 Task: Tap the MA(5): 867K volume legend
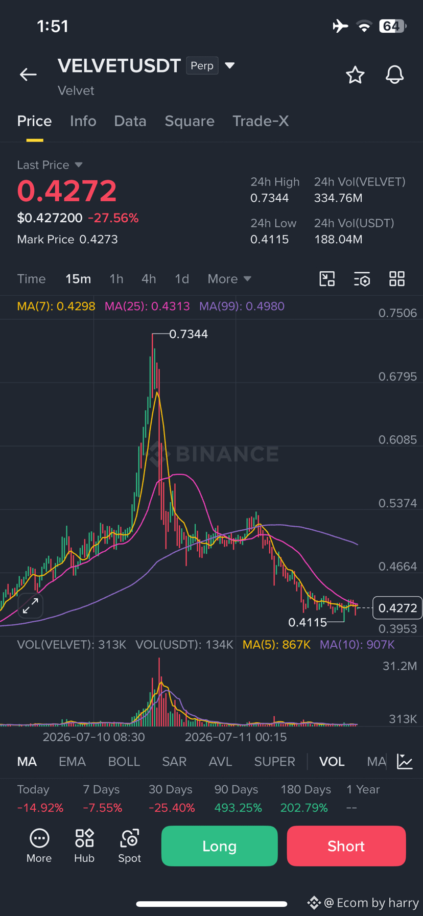point(276,645)
